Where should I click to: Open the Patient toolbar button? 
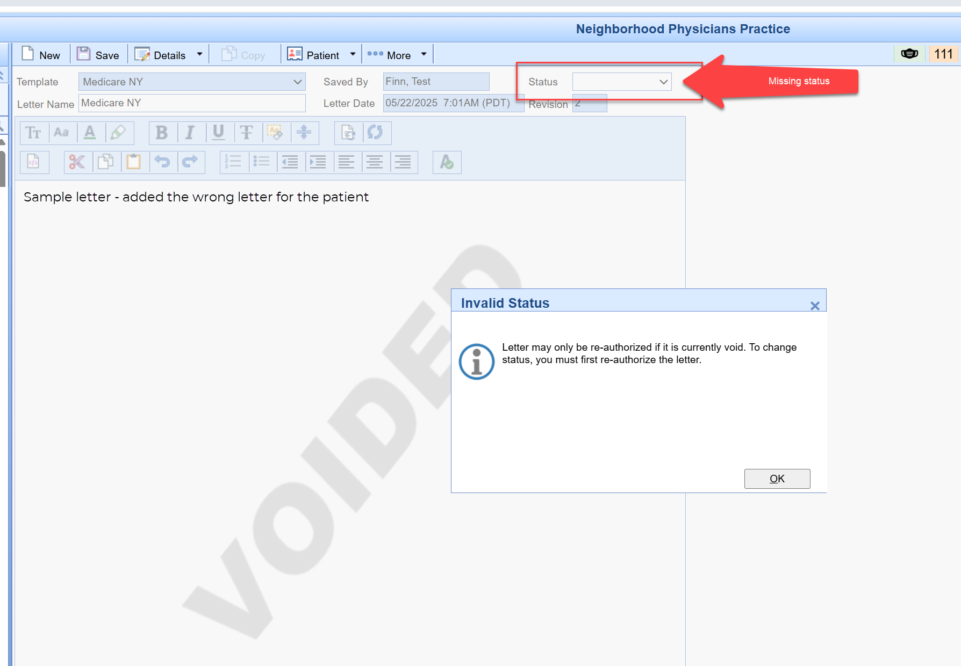tap(313, 55)
